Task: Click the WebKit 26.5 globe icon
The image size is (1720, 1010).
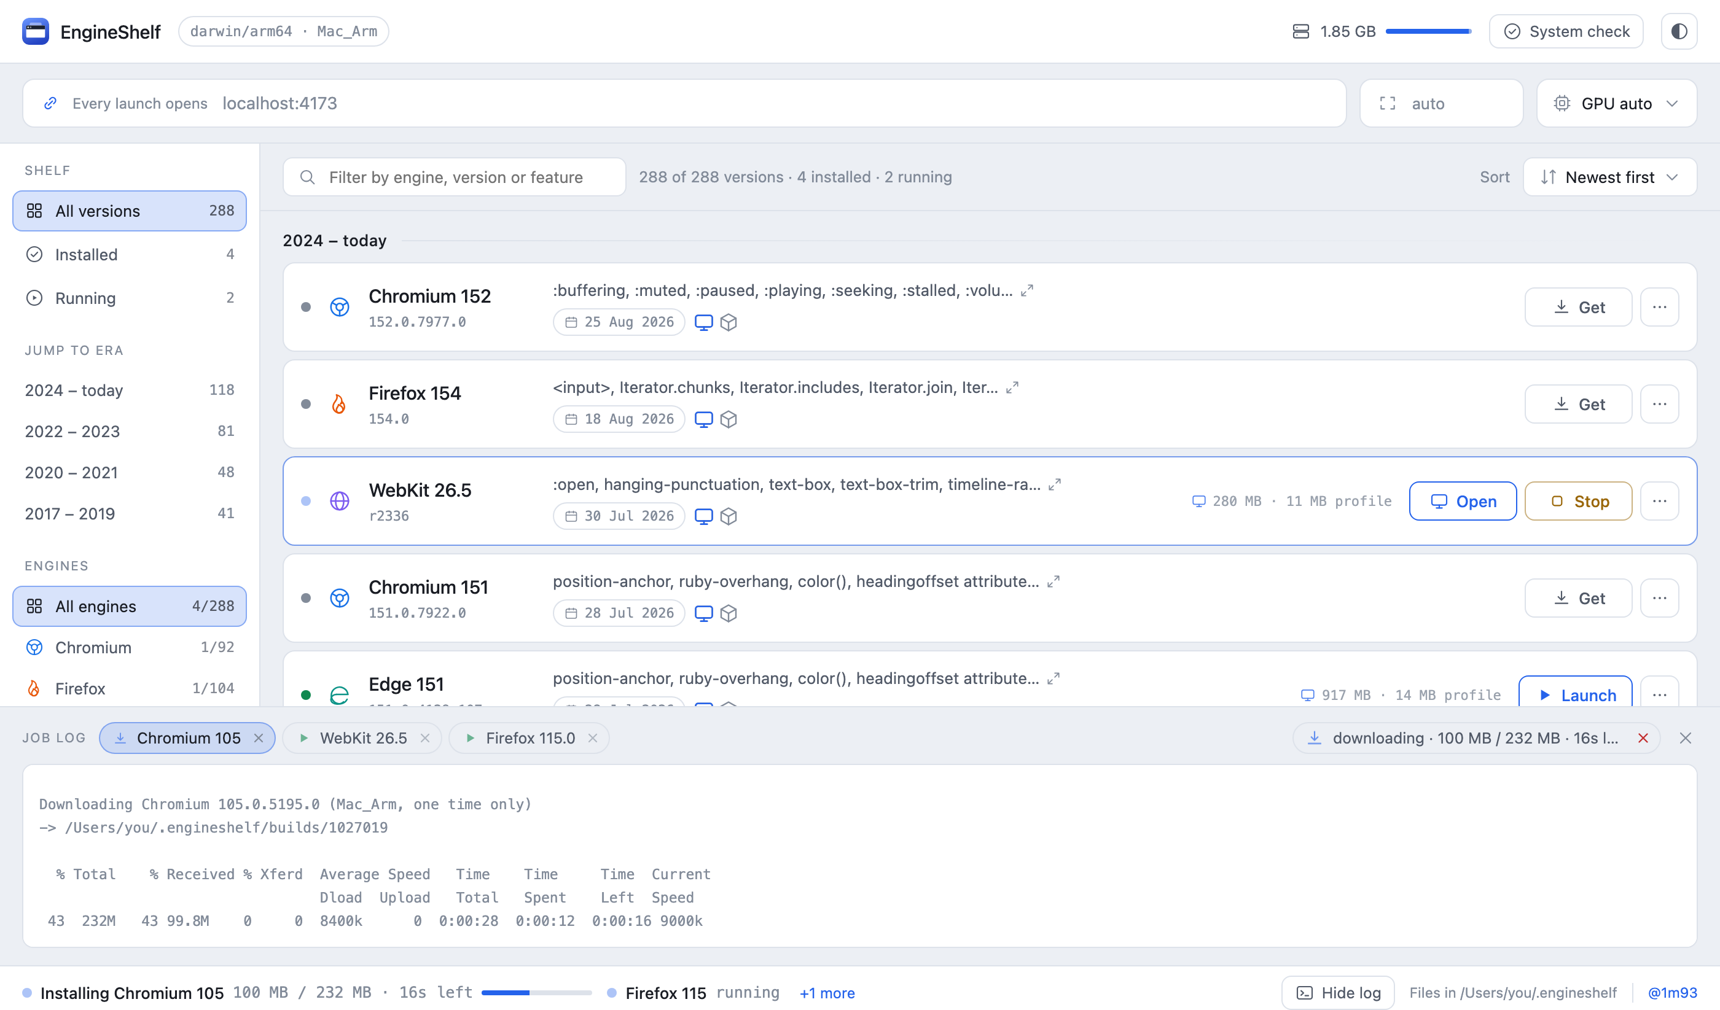Action: [x=339, y=501]
